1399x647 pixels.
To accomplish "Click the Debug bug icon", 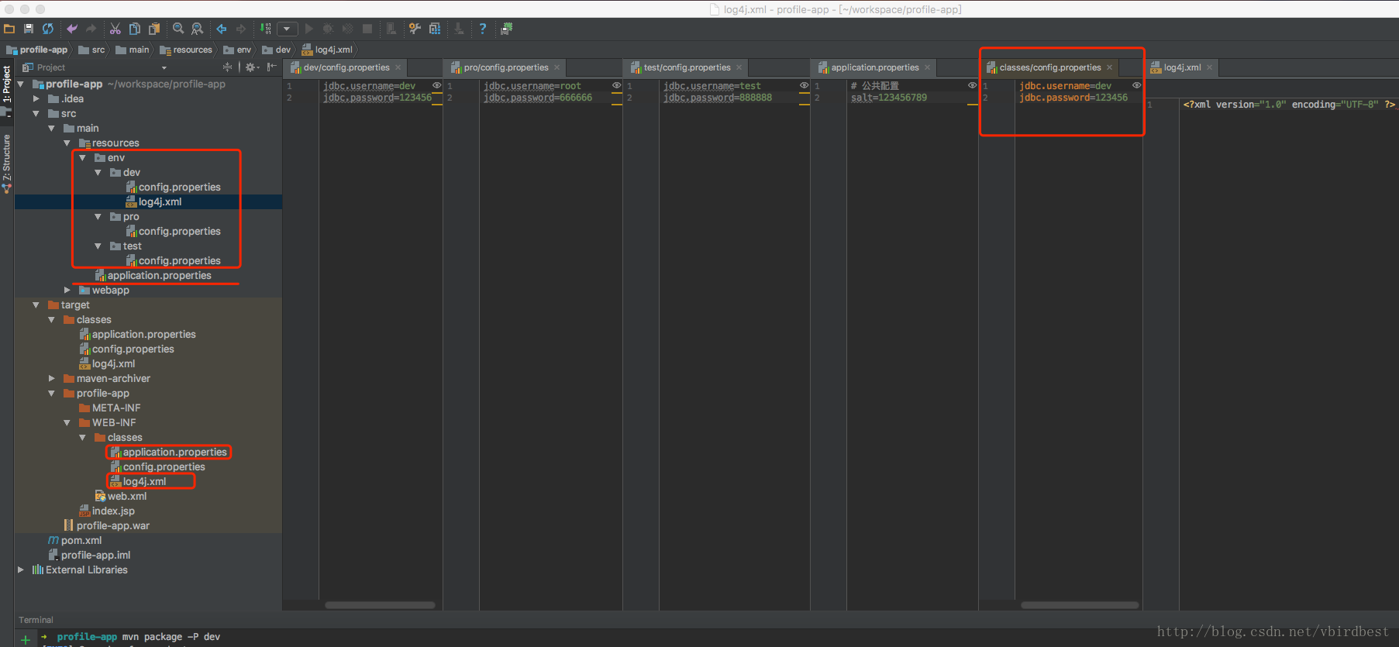I will pyautogui.click(x=329, y=29).
